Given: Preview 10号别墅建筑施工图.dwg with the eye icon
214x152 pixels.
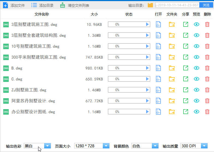Looking at the screenshot, I should click(197, 46).
